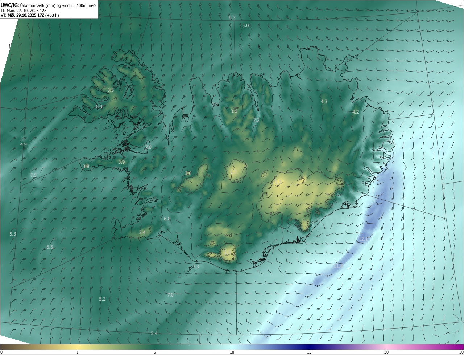Click the colorbar tick labeled 10

point(232,352)
